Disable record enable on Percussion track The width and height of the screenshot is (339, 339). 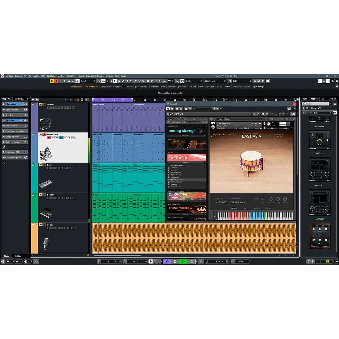click(x=49, y=138)
